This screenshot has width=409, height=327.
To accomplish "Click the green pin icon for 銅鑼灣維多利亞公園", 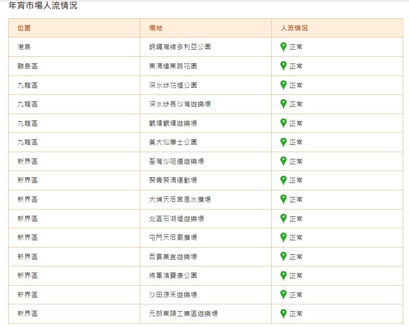I will [x=284, y=47].
